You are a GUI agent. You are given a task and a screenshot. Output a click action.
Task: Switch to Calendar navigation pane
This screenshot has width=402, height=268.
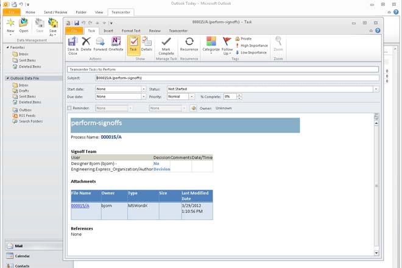34,256
